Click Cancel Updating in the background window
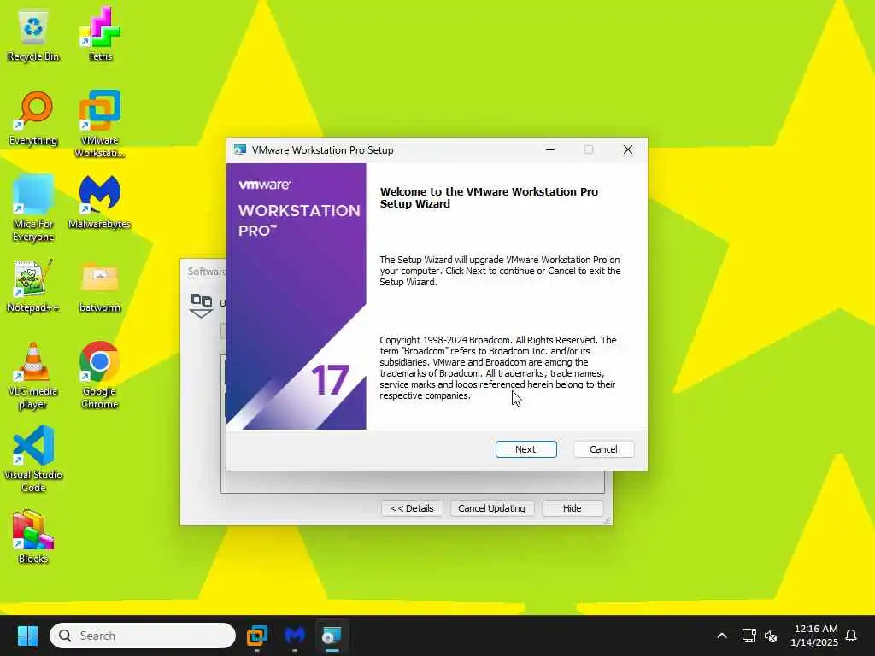 (491, 508)
